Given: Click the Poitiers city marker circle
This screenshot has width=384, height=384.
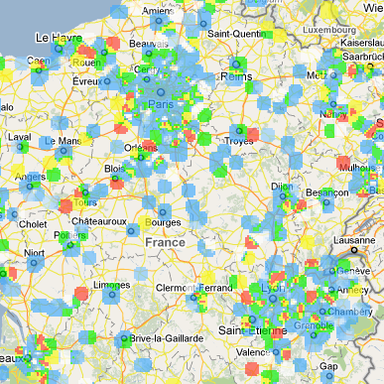Looking at the screenshot, I should tap(70, 245).
